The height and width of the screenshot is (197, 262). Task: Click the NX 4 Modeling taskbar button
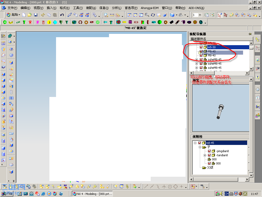93,194
